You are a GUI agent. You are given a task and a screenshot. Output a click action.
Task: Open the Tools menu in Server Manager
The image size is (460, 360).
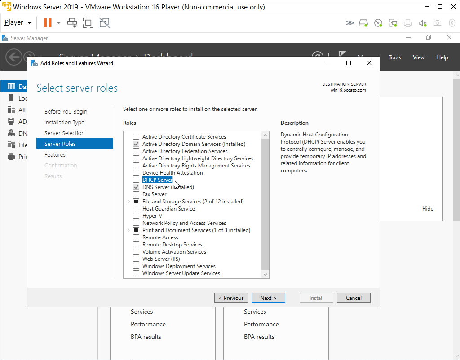coord(394,57)
